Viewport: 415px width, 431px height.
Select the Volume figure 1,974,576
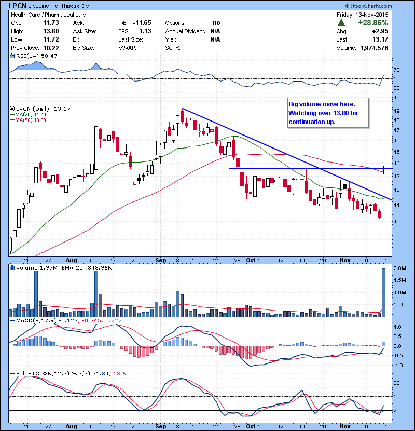(375, 48)
